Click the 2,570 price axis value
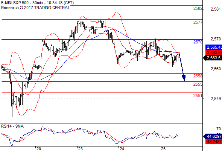Viewport: 222px width, 151px height. 216,39
